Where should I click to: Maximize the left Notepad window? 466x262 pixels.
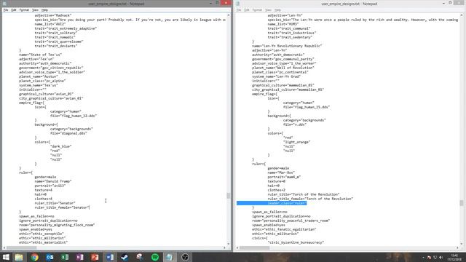point(217,3)
